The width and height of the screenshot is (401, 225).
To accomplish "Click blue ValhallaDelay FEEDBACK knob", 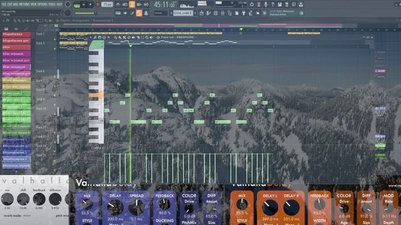I will coord(164,204).
